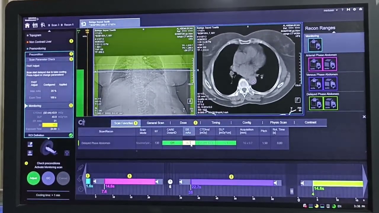Click the cyan monitoring block on timeline
Screen dimensions: 379x213
[x=88, y=181]
